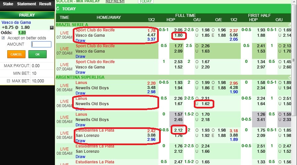Viewport: 297px width, 165px height.
Task: Remove Vasco da Gama selection with x icon
Action: tap(52, 27)
